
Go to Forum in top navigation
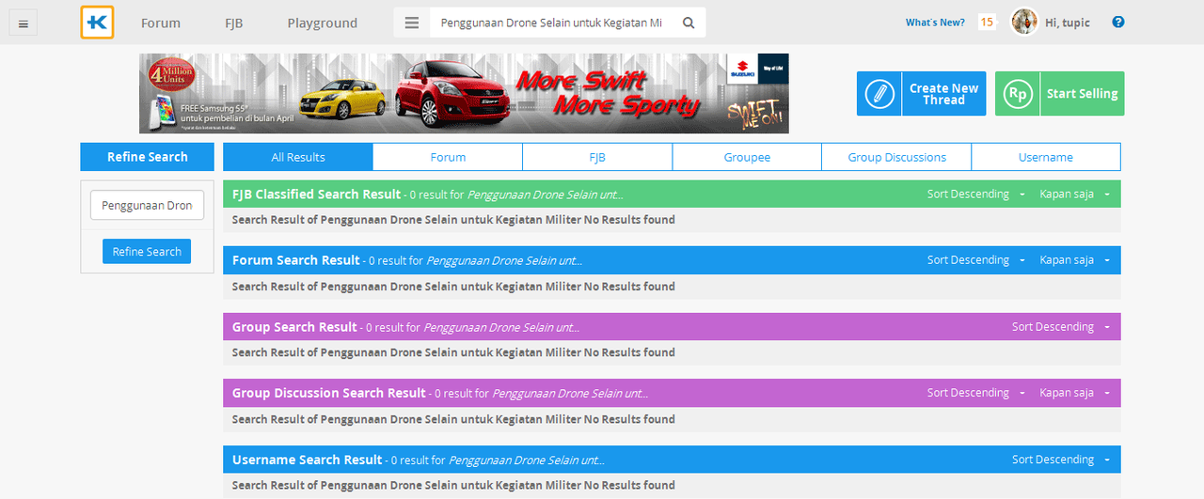coord(161,23)
